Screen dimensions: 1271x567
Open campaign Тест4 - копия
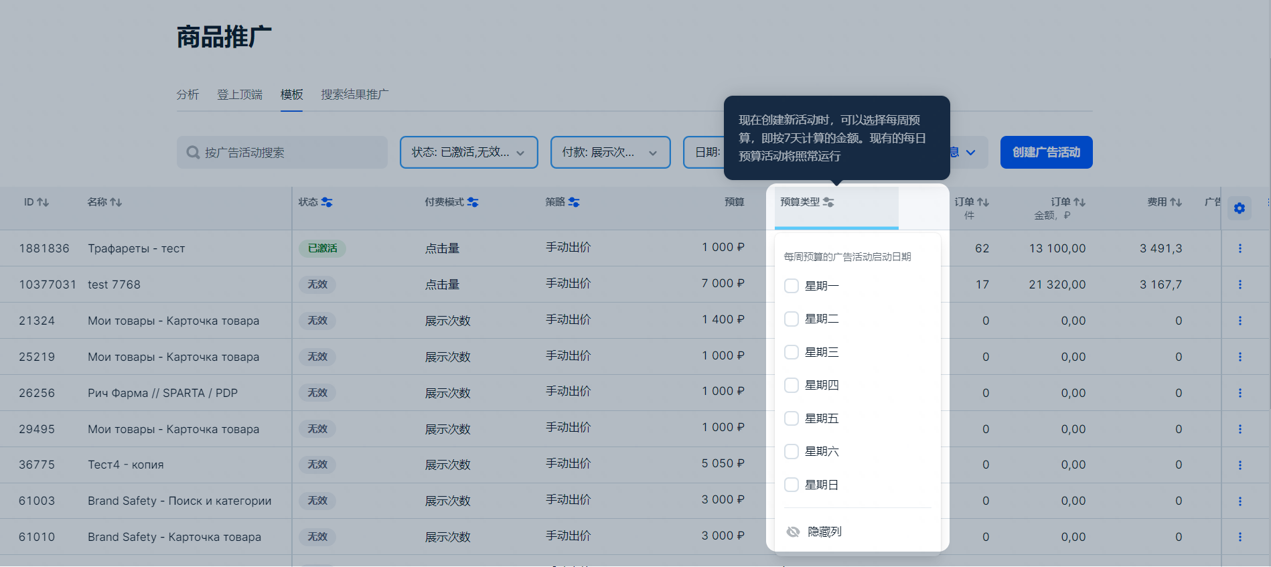(126, 465)
